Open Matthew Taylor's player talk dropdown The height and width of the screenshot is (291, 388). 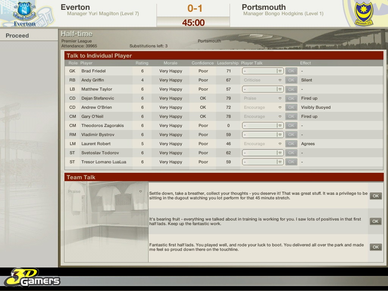point(263,89)
